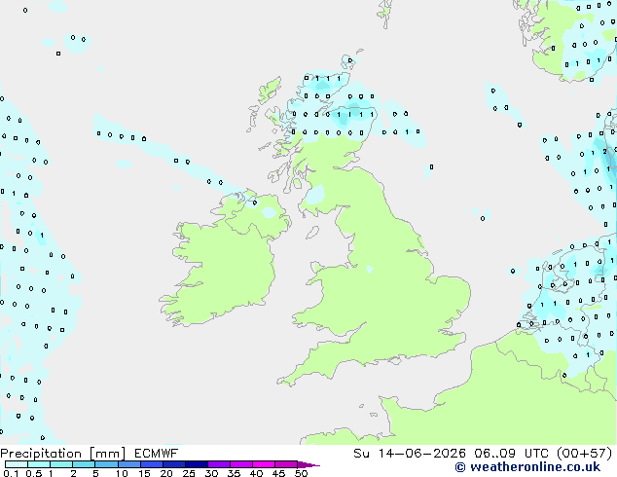The image size is (617, 477).
Task: Click the 35–40 mm violet legend swatch
Action: [x=241, y=464]
